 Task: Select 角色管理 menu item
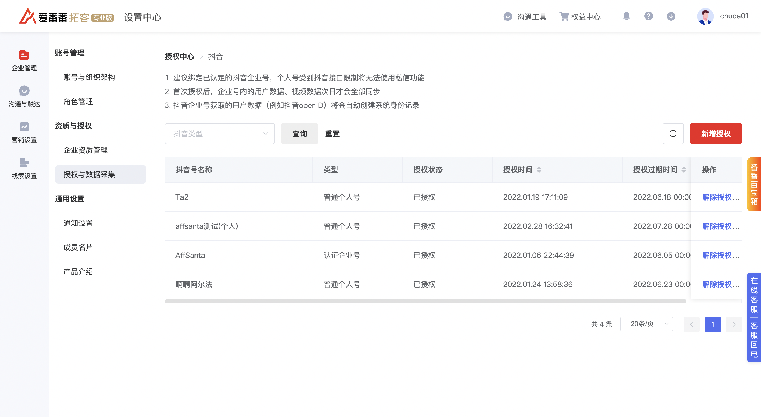[78, 101]
